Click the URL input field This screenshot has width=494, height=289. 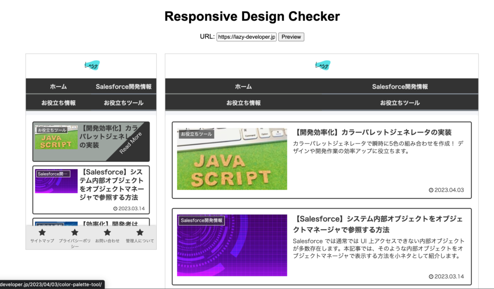click(246, 37)
